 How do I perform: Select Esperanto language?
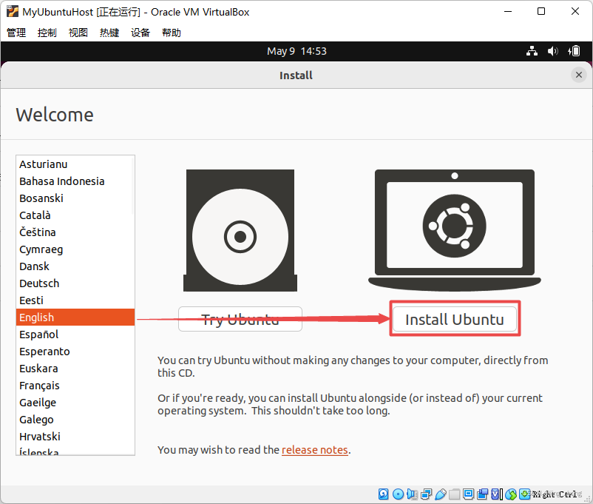click(75, 352)
